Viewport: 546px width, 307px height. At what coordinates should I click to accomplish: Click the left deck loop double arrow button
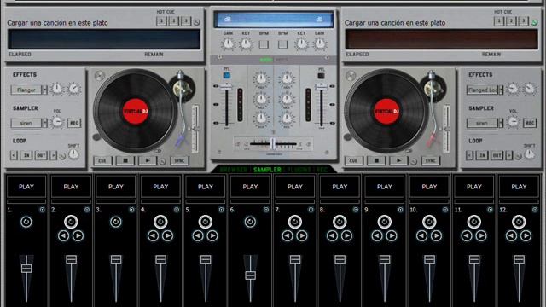pos(53,155)
